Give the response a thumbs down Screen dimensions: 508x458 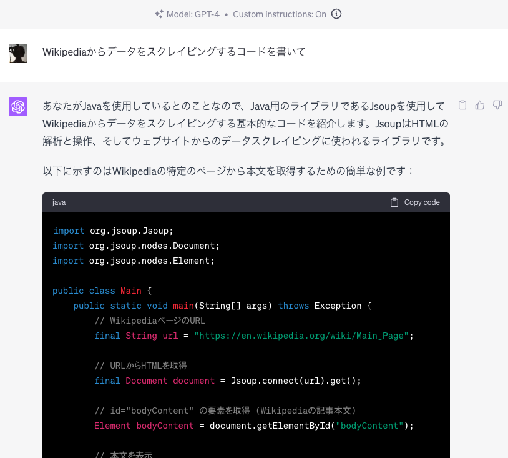click(497, 105)
